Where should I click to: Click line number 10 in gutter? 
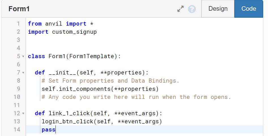pyautogui.click(x=17, y=97)
